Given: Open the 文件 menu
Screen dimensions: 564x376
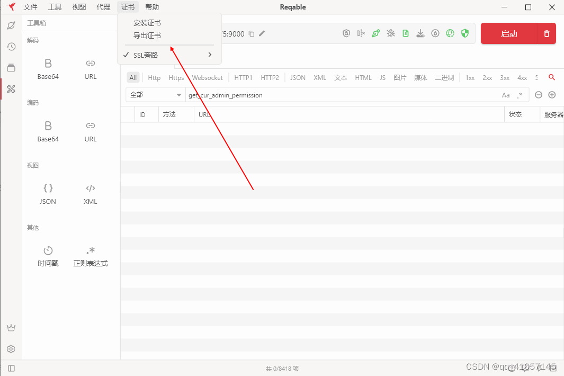Looking at the screenshot, I should click(x=30, y=7).
